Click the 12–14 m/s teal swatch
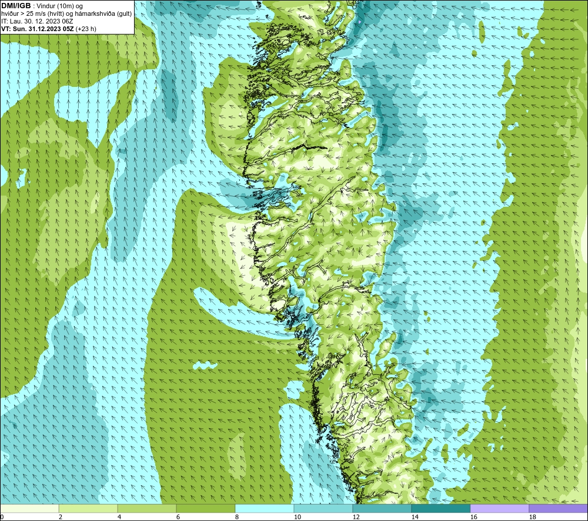This screenshot has height=521, width=588. (382, 508)
